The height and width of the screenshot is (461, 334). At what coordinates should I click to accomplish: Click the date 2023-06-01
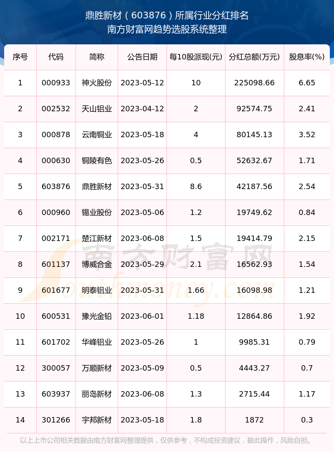142,316
